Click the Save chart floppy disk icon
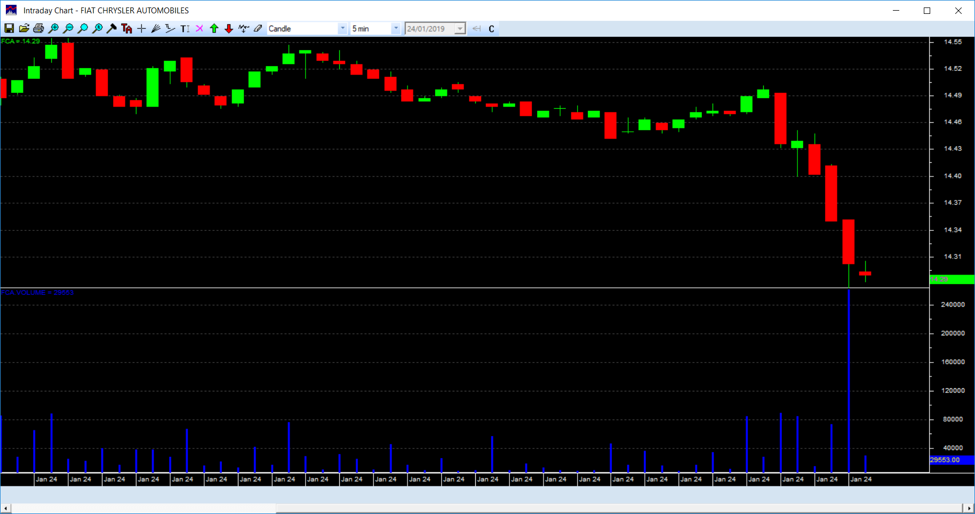This screenshot has width=975, height=514. 9,28
